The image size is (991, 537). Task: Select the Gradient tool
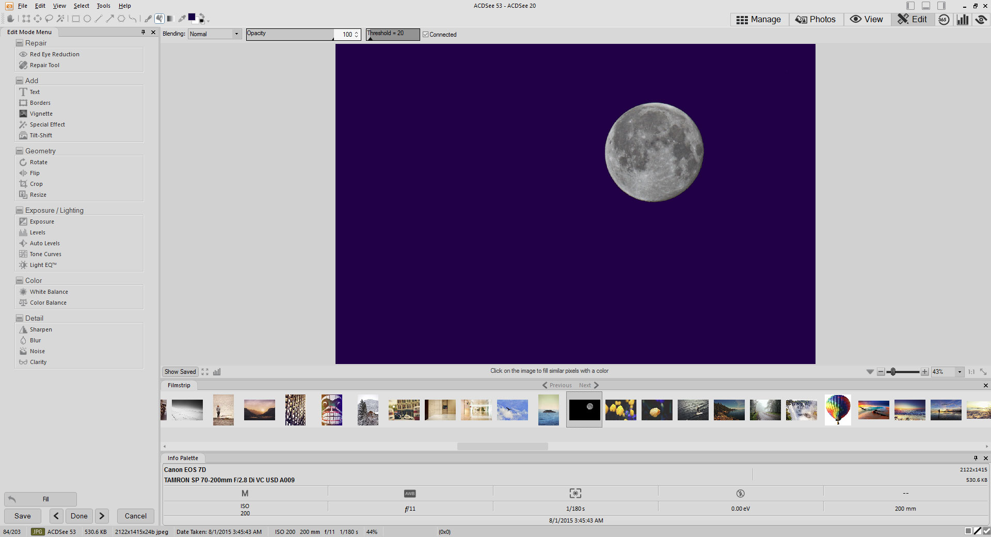pyautogui.click(x=170, y=19)
